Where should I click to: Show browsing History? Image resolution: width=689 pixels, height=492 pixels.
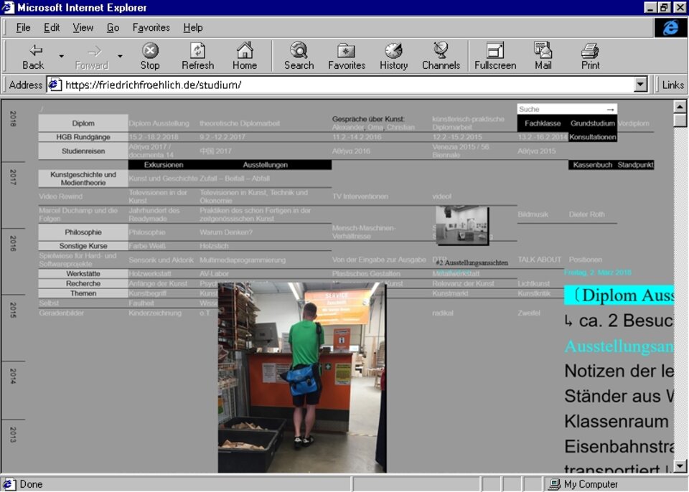coord(394,57)
